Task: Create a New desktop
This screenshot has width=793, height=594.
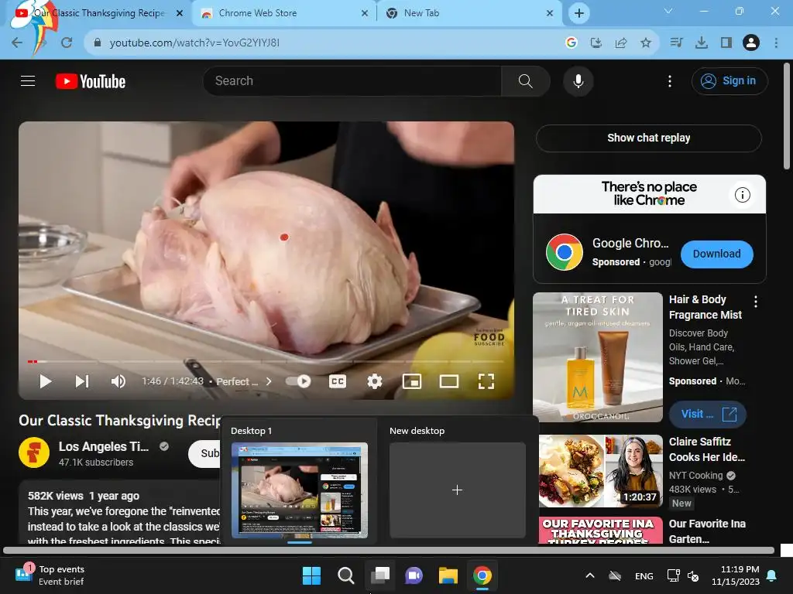Action: pyautogui.click(x=457, y=490)
